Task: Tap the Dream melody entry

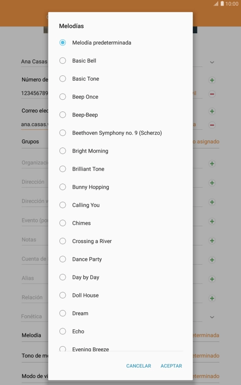Action: (120, 313)
